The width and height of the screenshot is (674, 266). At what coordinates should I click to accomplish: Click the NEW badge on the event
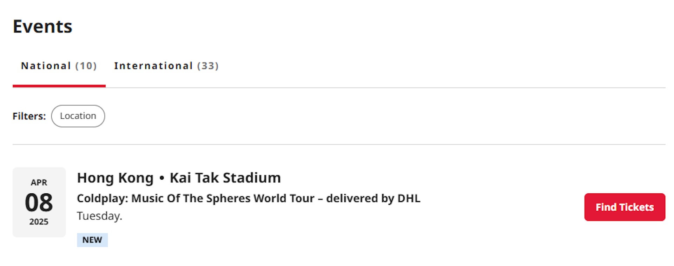(x=92, y=240)
